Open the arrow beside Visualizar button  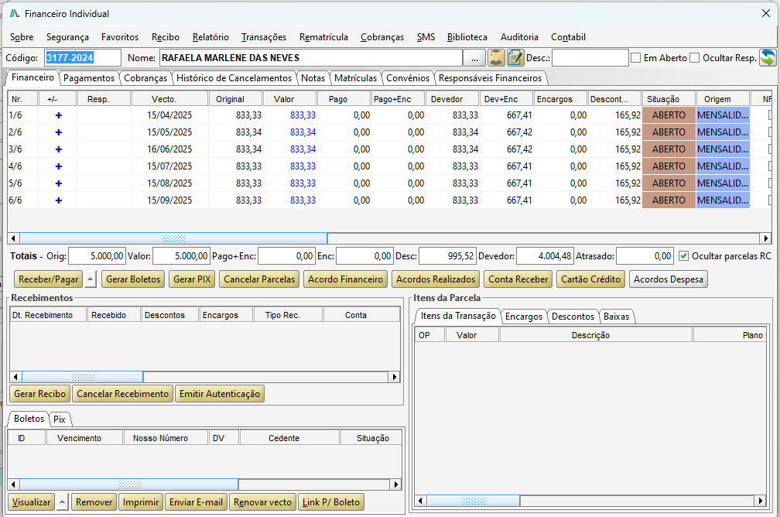(x=62, y=502)
